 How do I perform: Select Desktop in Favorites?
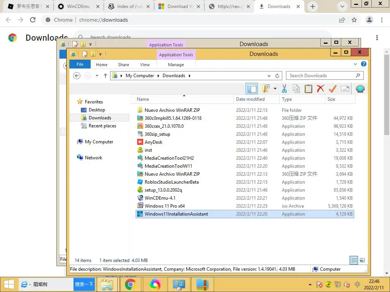(x=97, y=110)
